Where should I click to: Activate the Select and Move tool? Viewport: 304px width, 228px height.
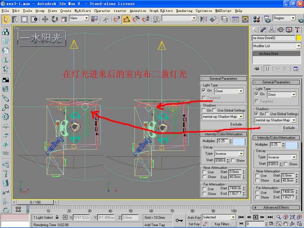point(45,19)
